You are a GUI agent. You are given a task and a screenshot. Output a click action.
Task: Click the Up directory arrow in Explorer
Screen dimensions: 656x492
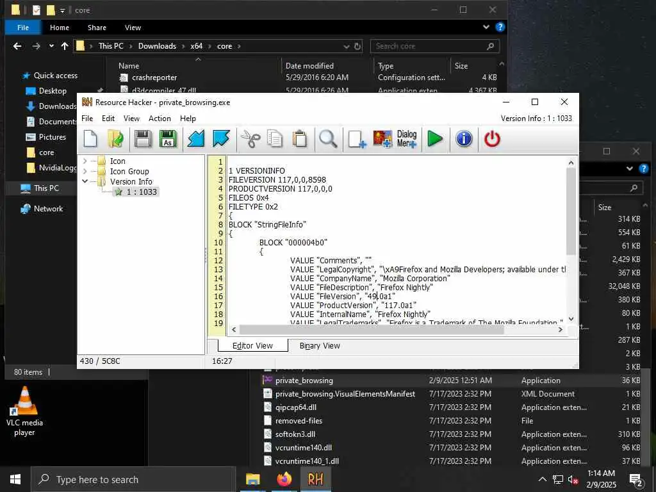coord(65,46)
